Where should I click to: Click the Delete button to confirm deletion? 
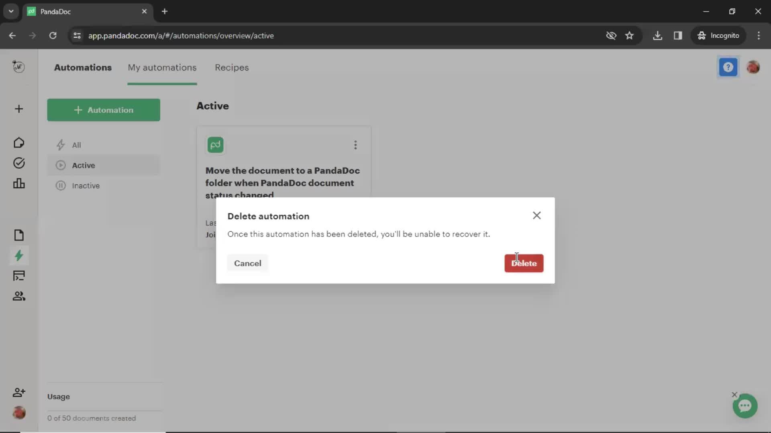[524, 263]
